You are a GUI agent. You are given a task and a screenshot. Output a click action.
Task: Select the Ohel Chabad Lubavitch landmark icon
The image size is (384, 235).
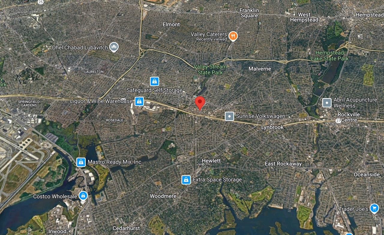(114, 47)
